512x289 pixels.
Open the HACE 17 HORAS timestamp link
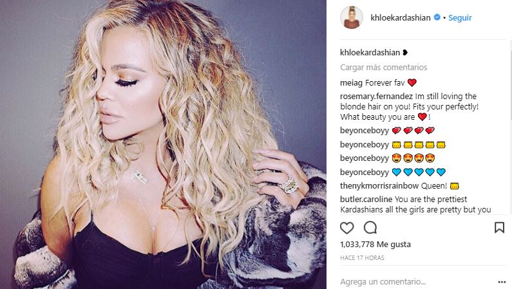(x=362, y=257)
